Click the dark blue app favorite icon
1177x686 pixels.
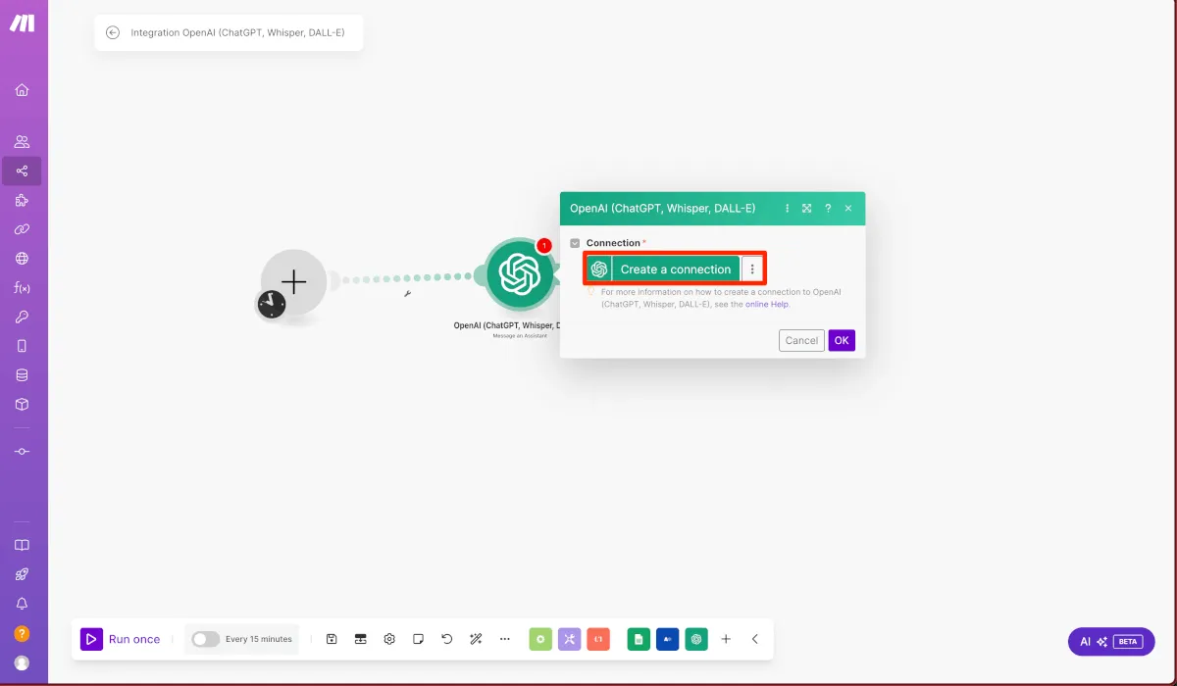[668, 639]
